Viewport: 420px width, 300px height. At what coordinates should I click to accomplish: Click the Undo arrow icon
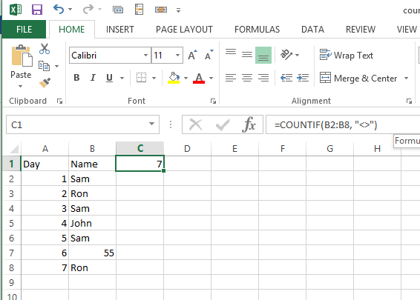click(59, 10)
